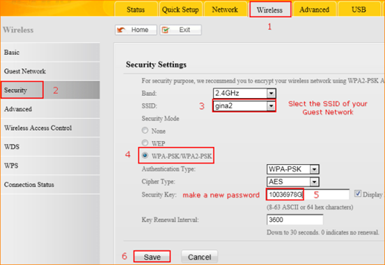The image size is (385, 265).
Task: Open the Band dropdown showing 2.4GHz
Action: click(244, 93)
